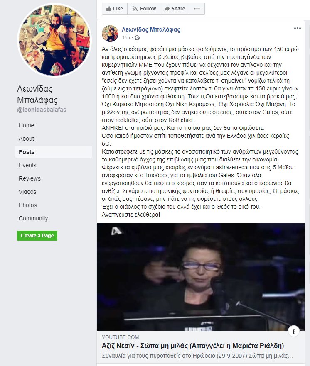
Task: Open the 15h post timestamp
Action: point(126,38)
